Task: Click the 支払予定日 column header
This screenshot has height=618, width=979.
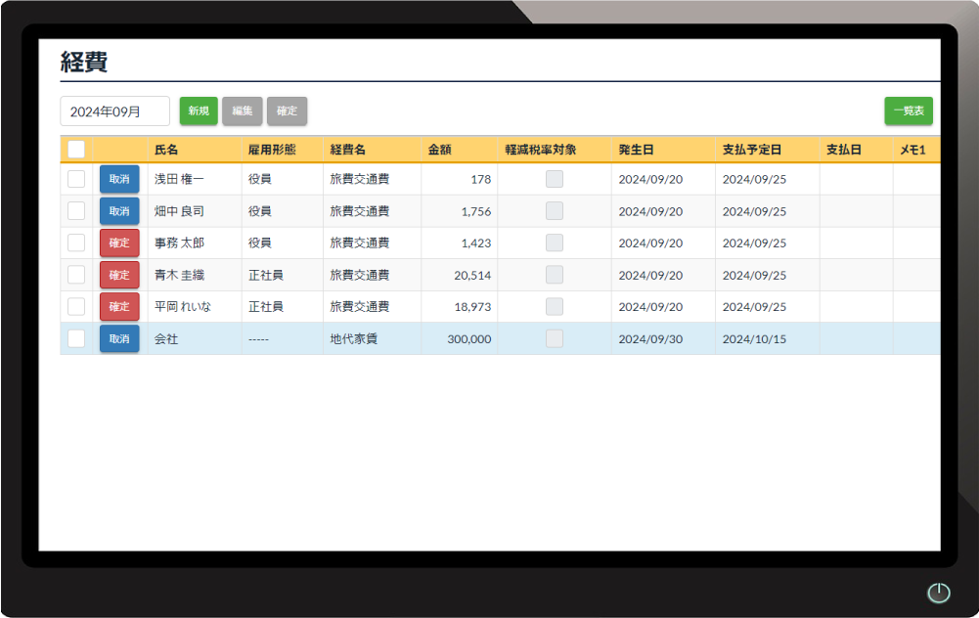Action: coord(752,151)
